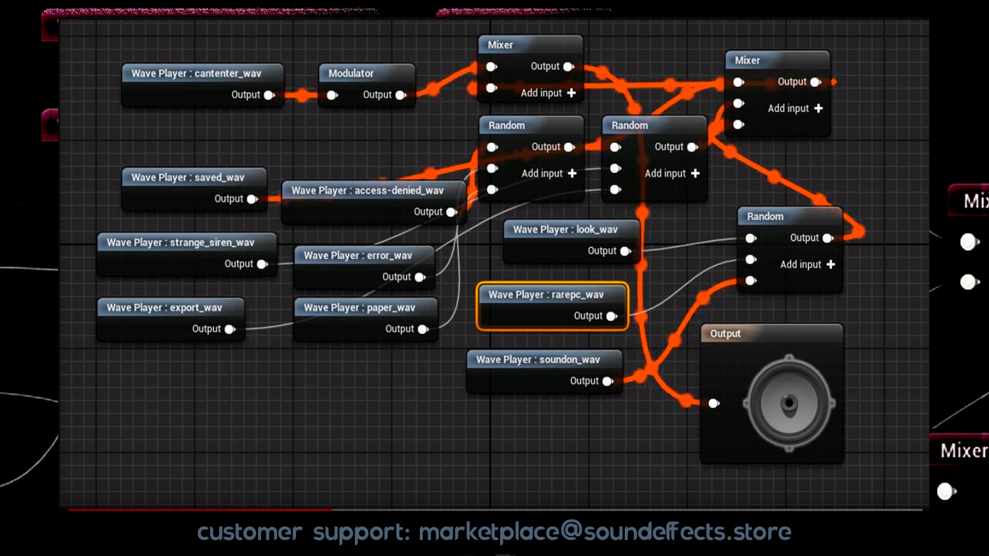Screen dimensions: 989x556
Task: Click the Output pin of saved_wav Wave Player
Action: [252, 199]
